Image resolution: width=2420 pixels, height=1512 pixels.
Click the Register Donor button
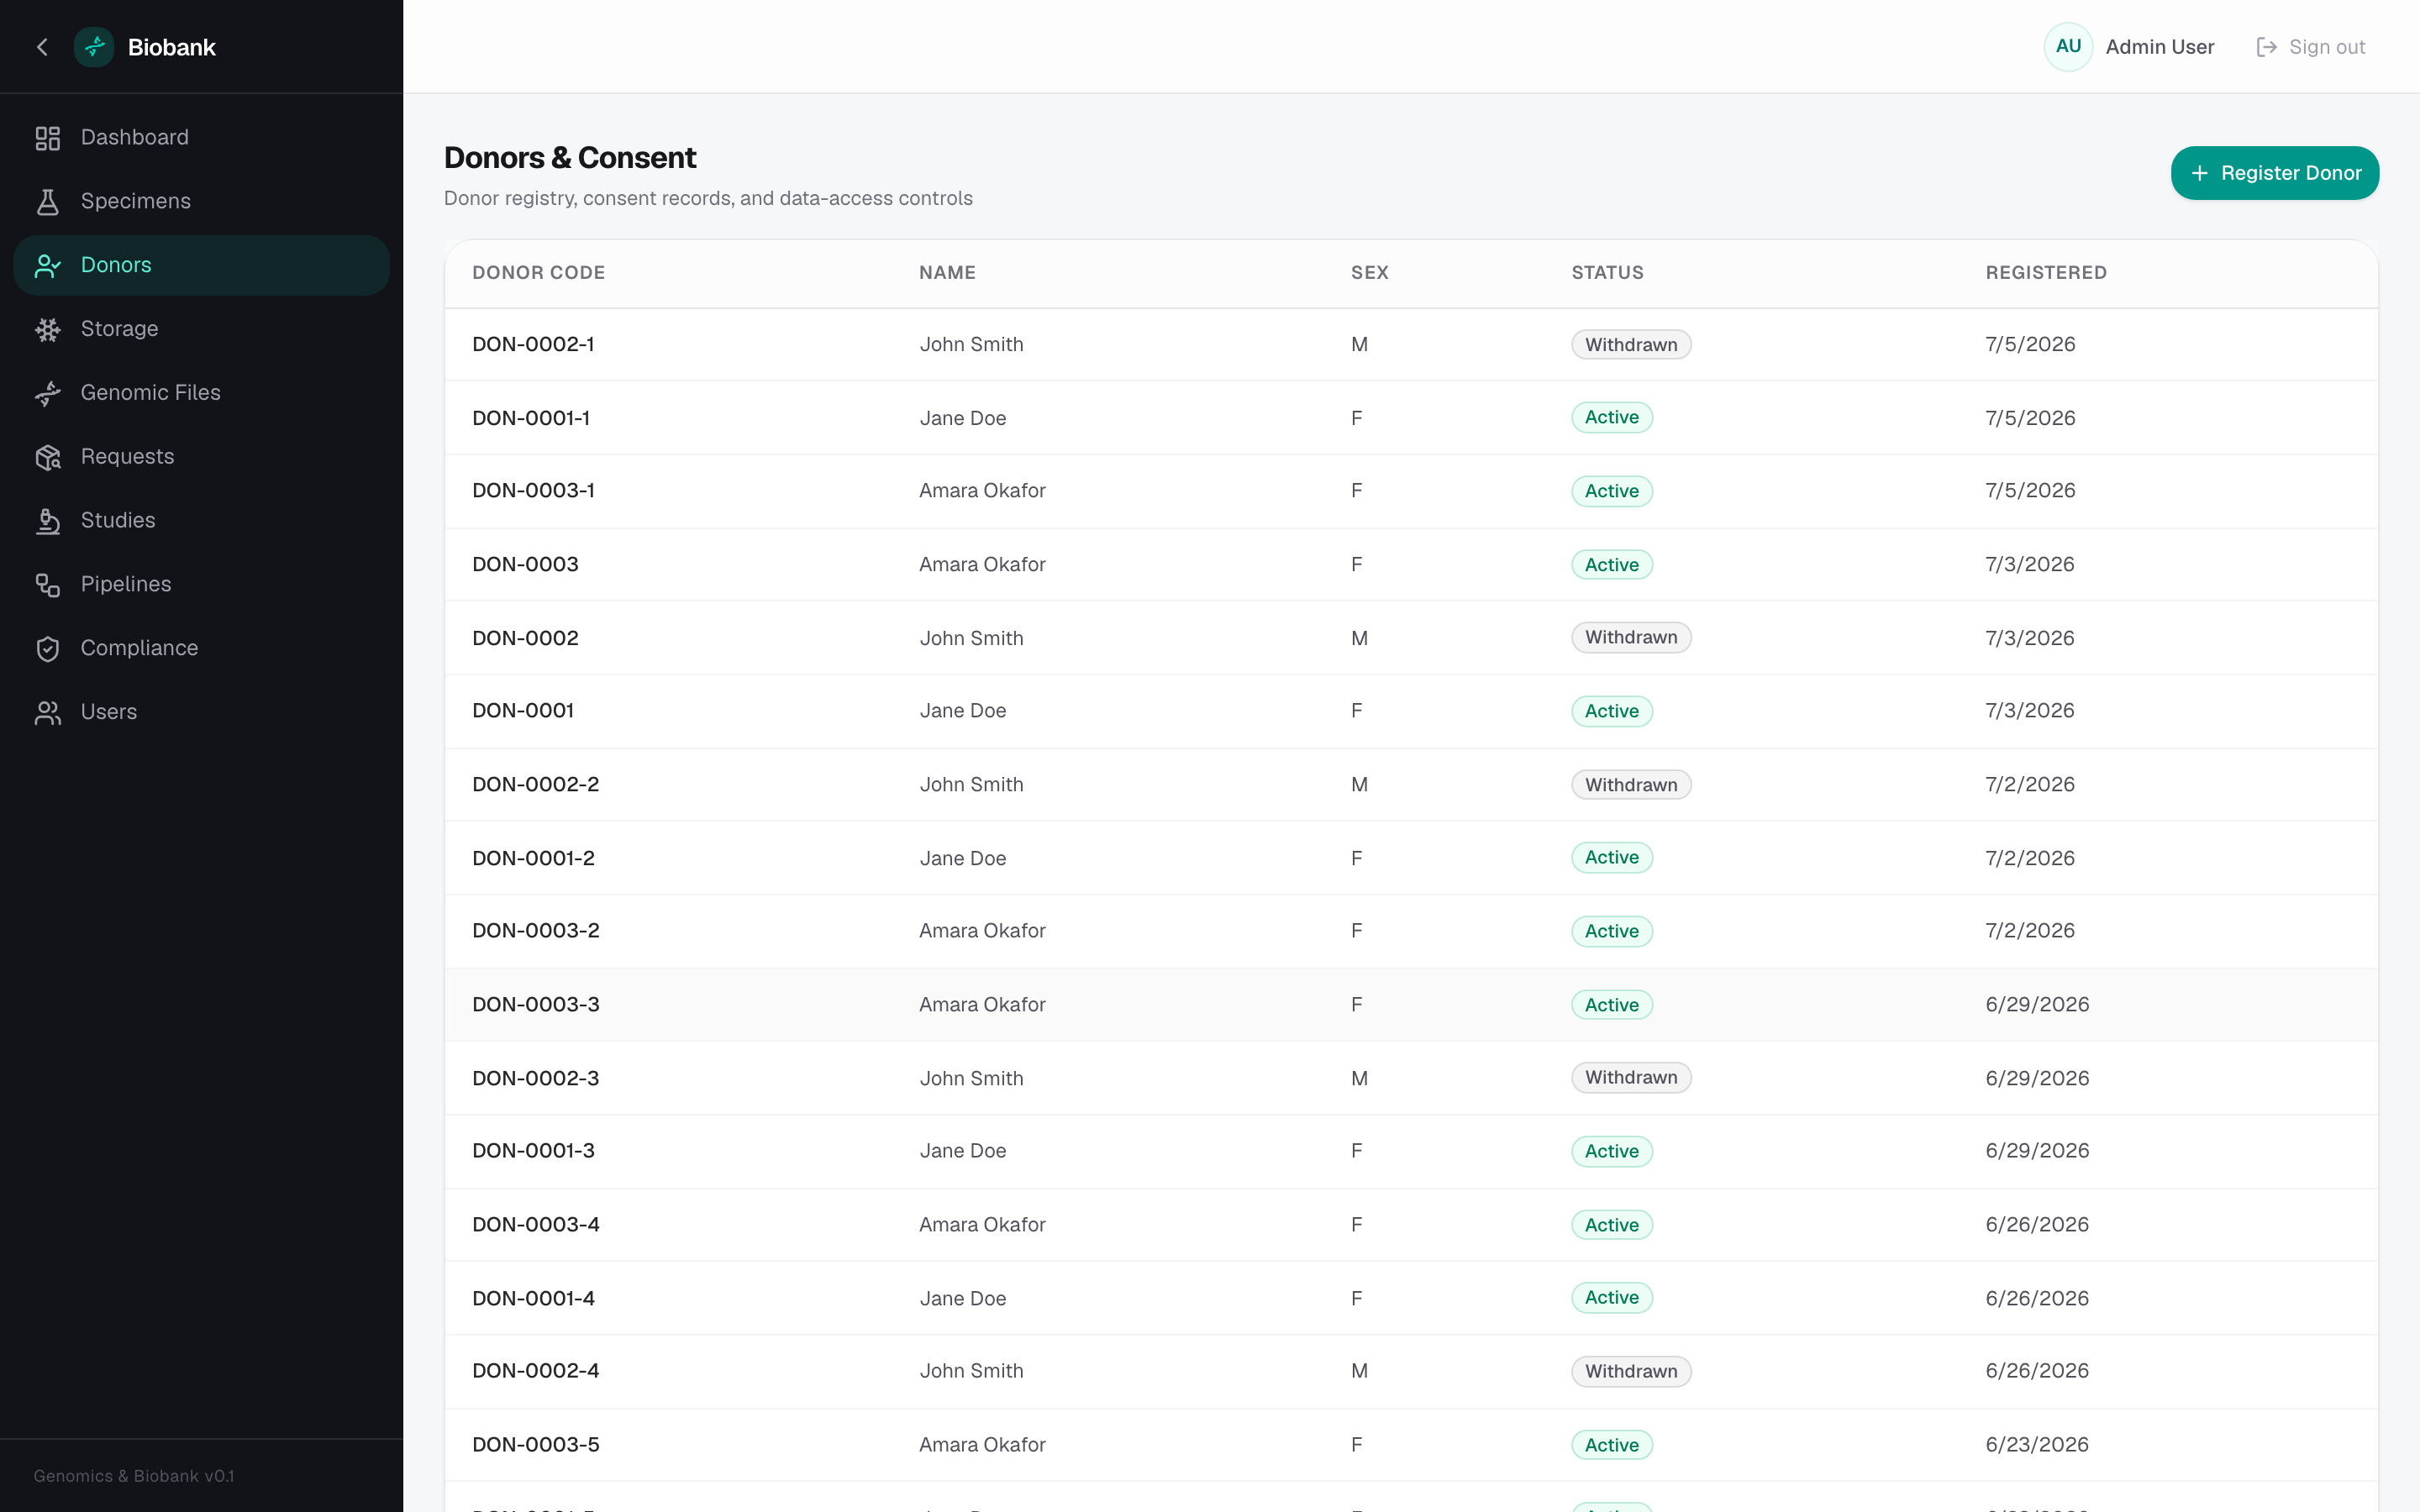[2274, 173]
